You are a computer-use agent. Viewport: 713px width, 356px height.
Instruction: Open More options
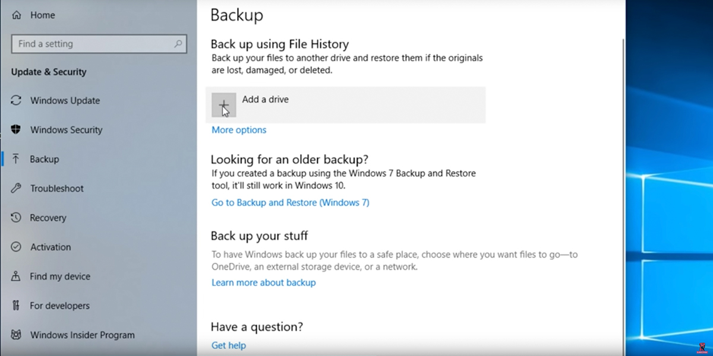pyautogui.click(x=238, y=129)
